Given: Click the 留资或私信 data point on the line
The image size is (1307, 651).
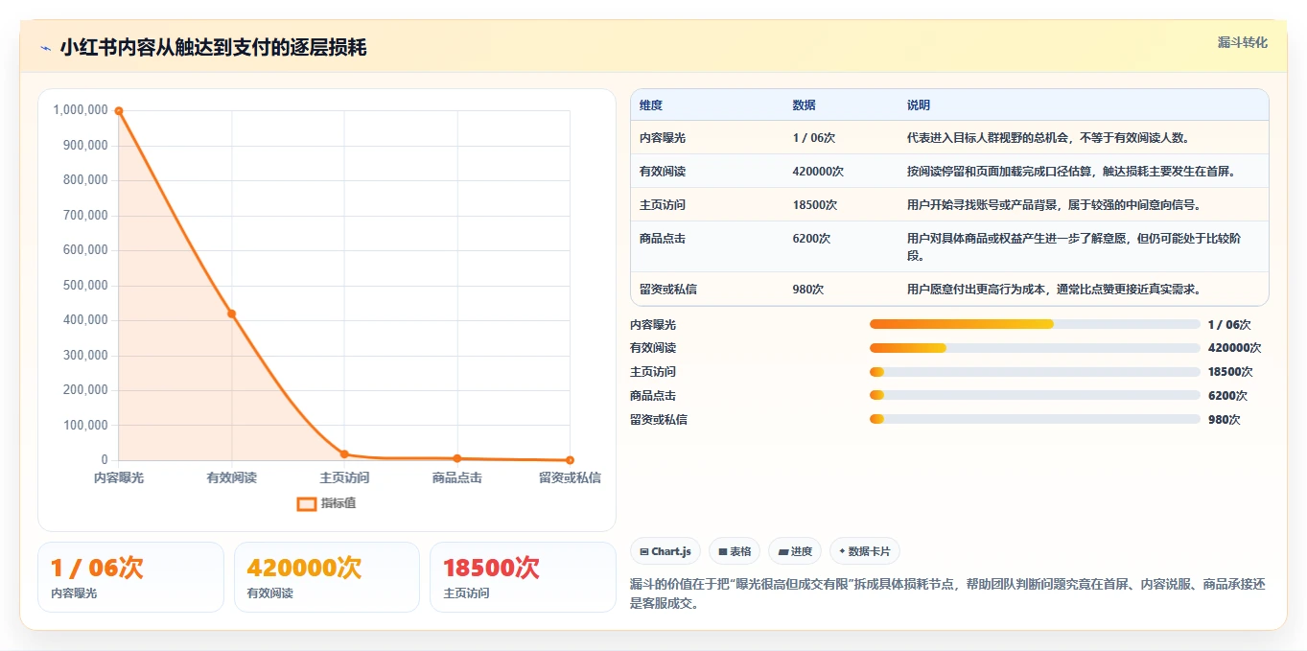Looking at the screenshot, I should point(570,460).
